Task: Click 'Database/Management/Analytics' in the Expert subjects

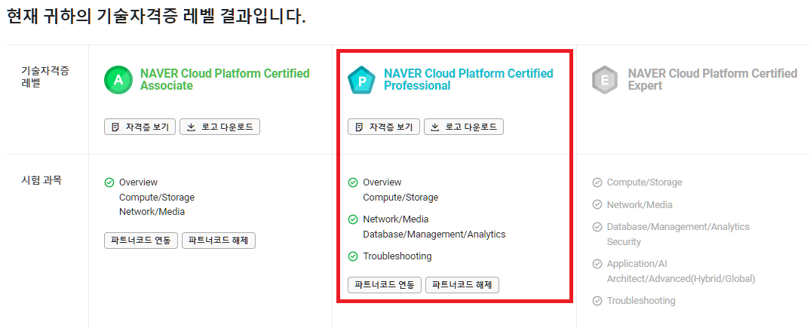Action: click(x=678, y=227)
